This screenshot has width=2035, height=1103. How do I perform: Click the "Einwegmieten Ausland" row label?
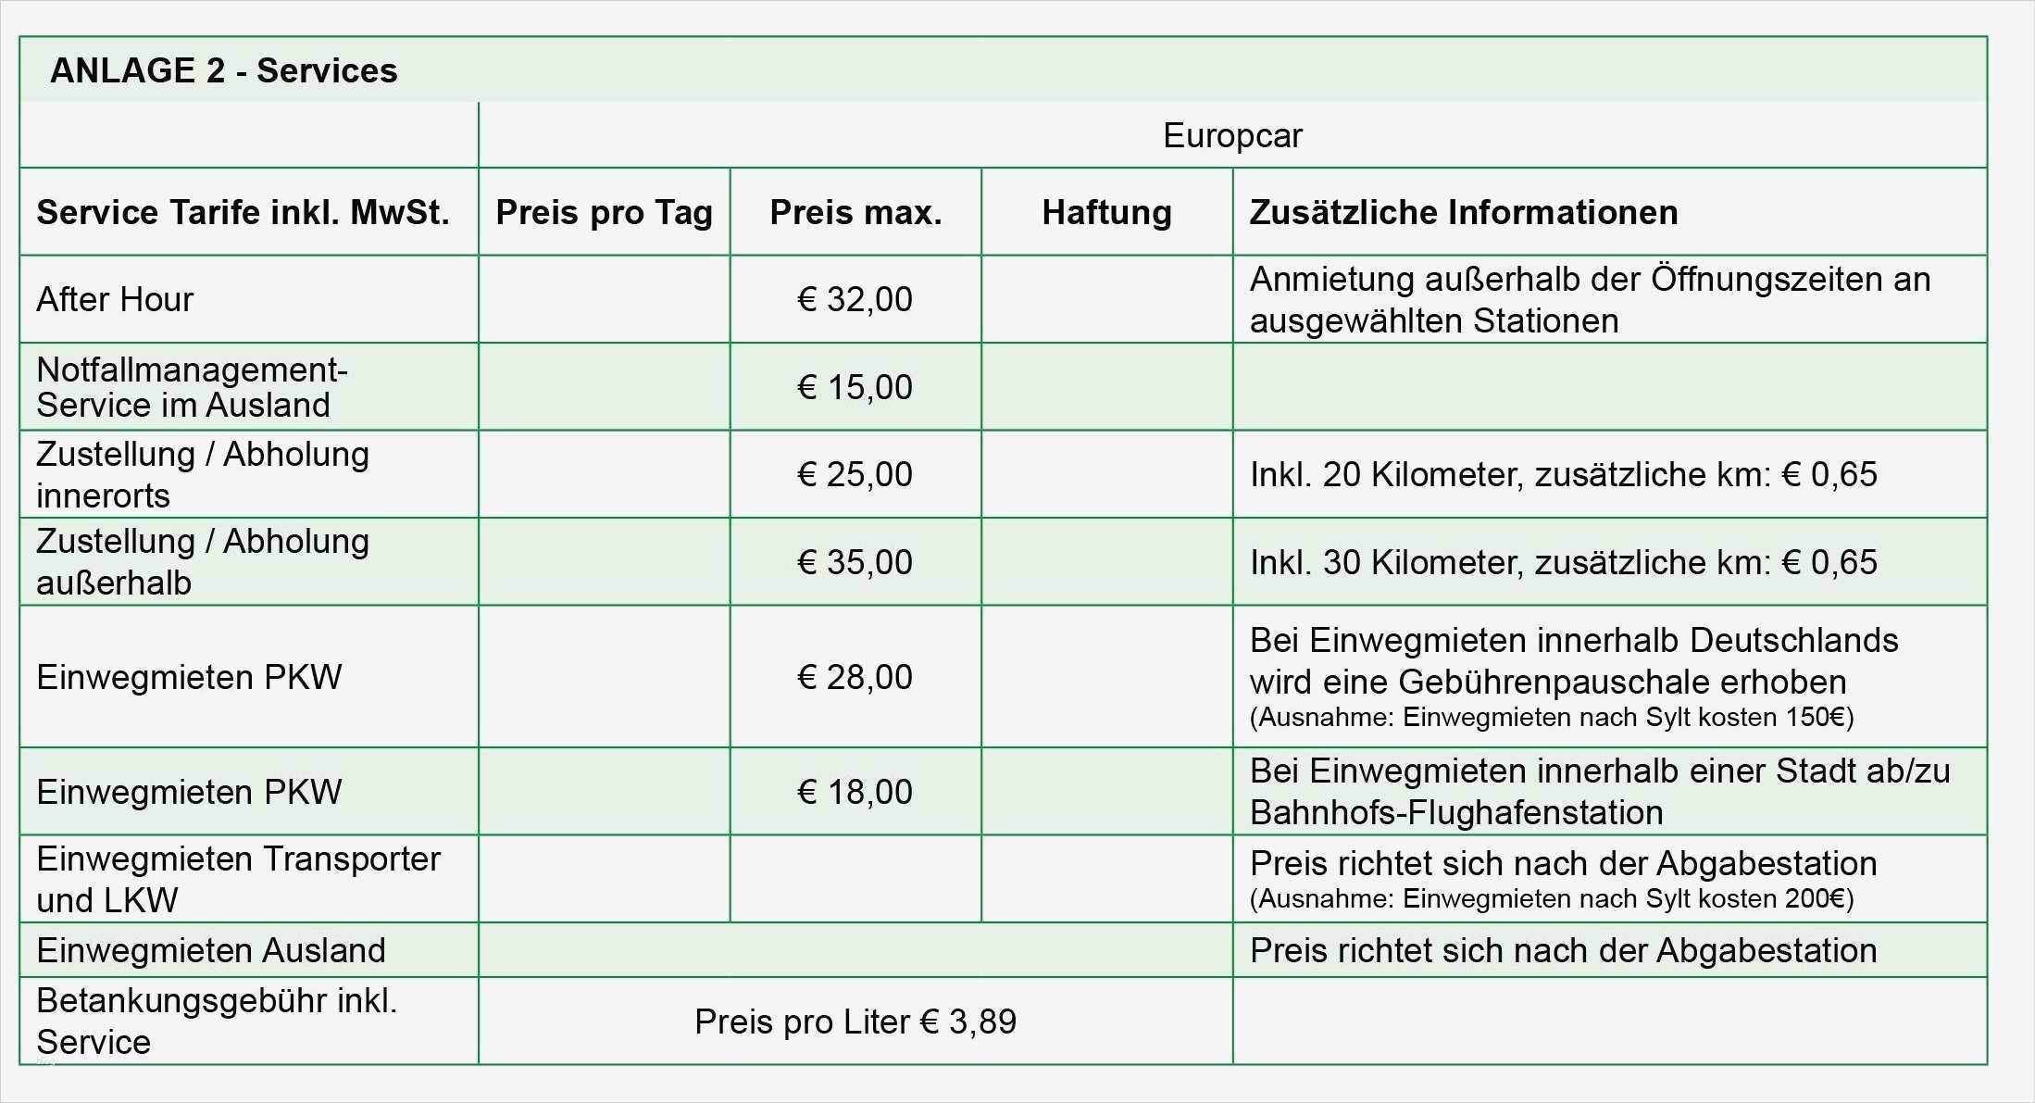click(x=210, y=950)
